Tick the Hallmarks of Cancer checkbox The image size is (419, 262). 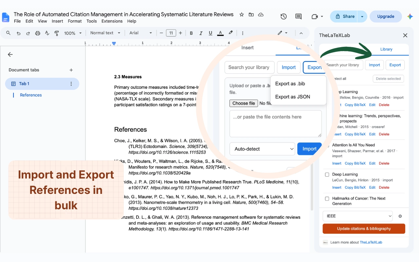327,198
